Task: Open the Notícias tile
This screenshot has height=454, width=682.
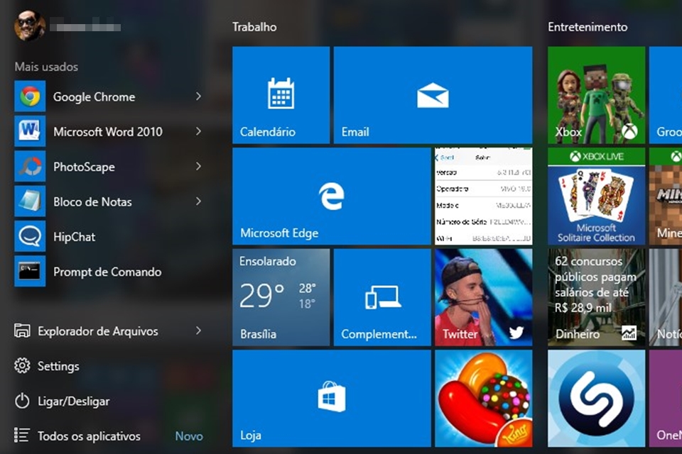Action: click(666, 298)
